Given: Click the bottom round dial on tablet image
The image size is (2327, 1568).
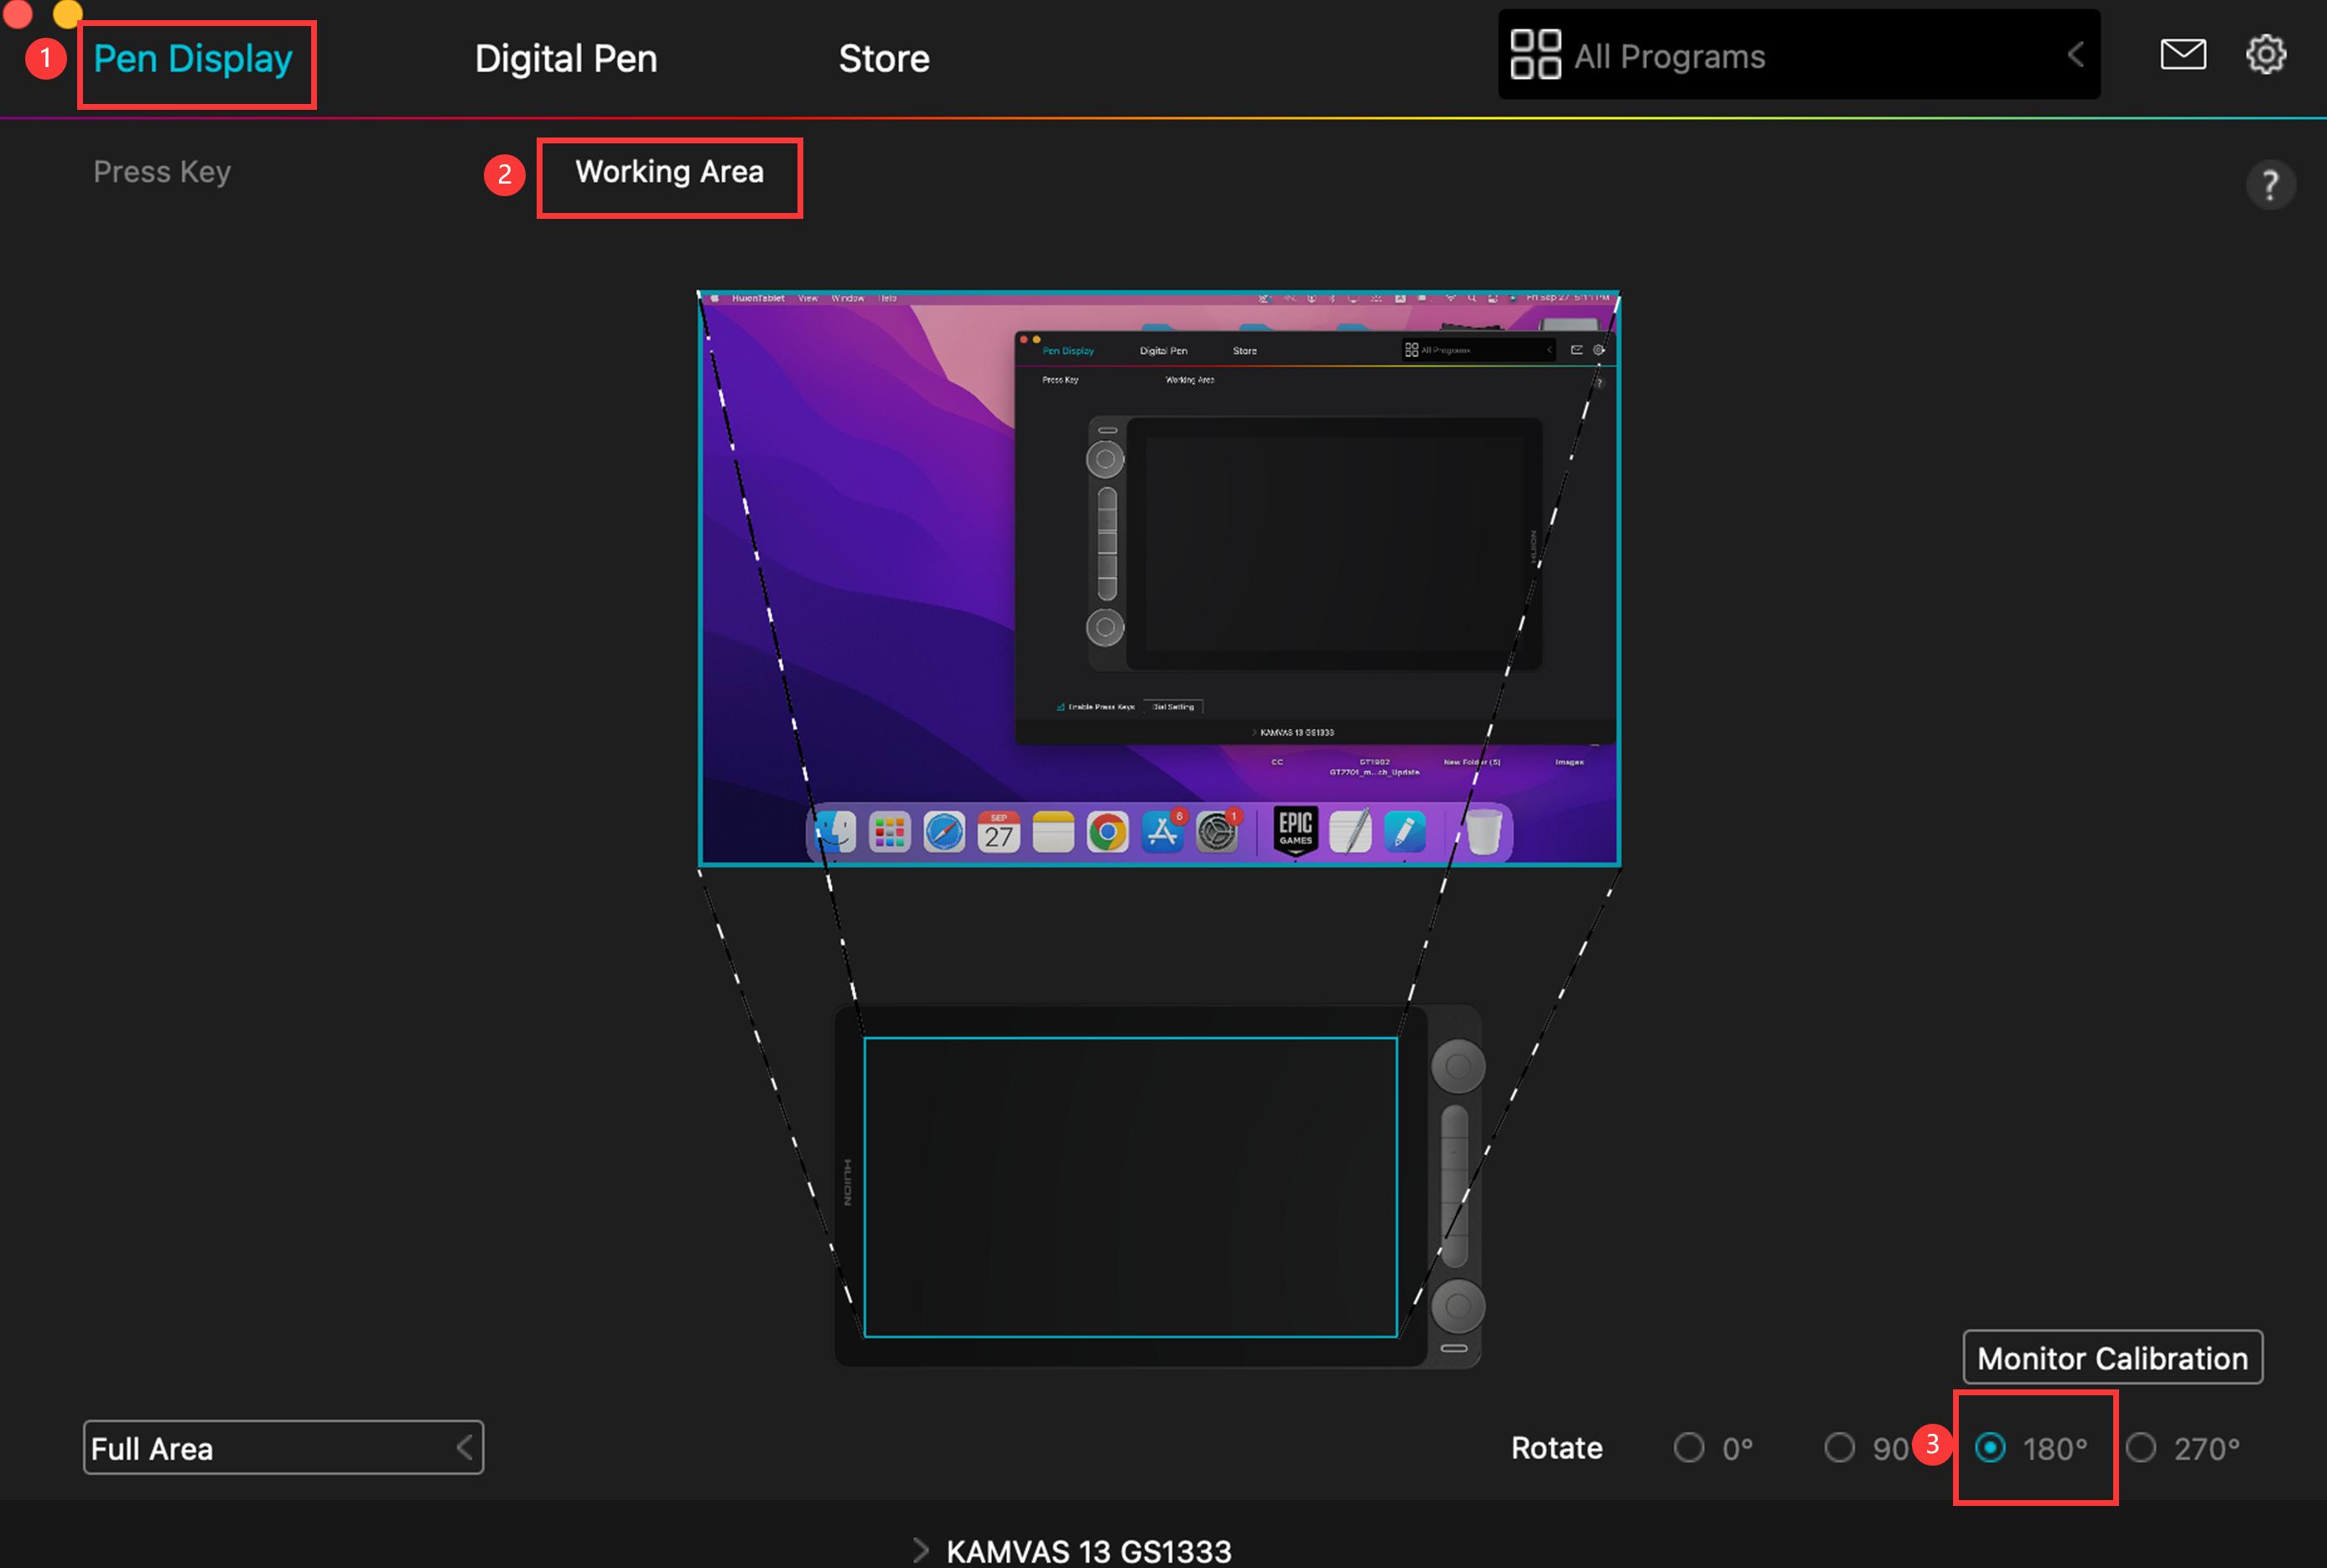Looking at the screenshot, I should click(x=1457, y=1305).
